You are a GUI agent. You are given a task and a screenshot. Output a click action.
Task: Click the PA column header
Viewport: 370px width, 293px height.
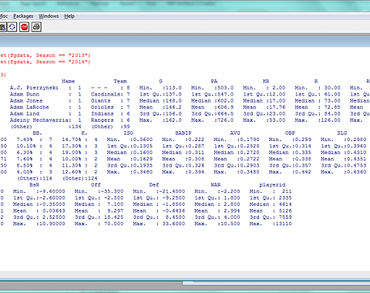coord(214,81)
